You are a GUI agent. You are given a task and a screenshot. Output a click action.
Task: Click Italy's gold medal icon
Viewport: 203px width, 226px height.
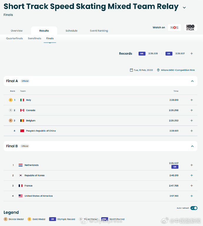tap(11, 100)
